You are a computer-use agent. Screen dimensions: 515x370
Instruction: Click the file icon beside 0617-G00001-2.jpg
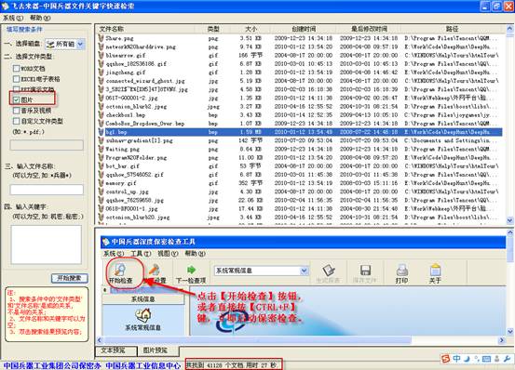[102, 98]
